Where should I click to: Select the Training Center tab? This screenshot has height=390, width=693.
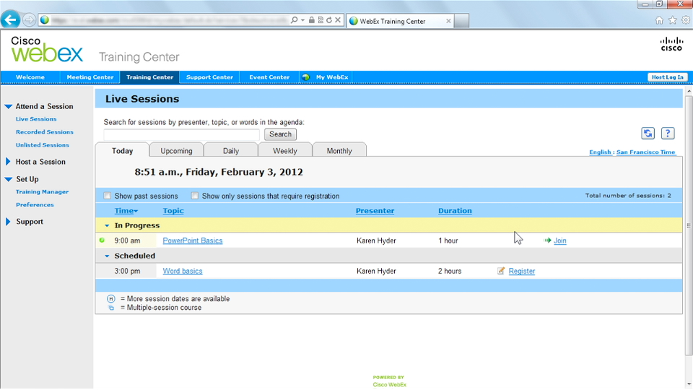(150, 77)
